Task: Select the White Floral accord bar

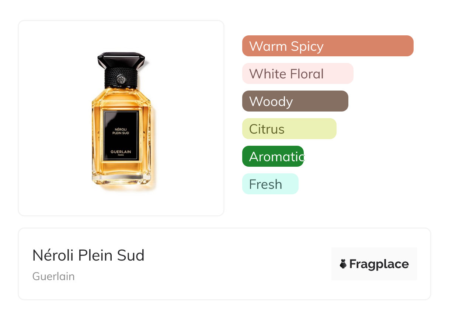Action: pyautogui.click(x=297, y=74)
